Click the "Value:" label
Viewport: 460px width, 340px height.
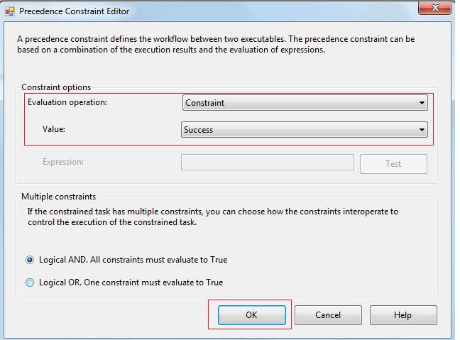coord(54,130)
